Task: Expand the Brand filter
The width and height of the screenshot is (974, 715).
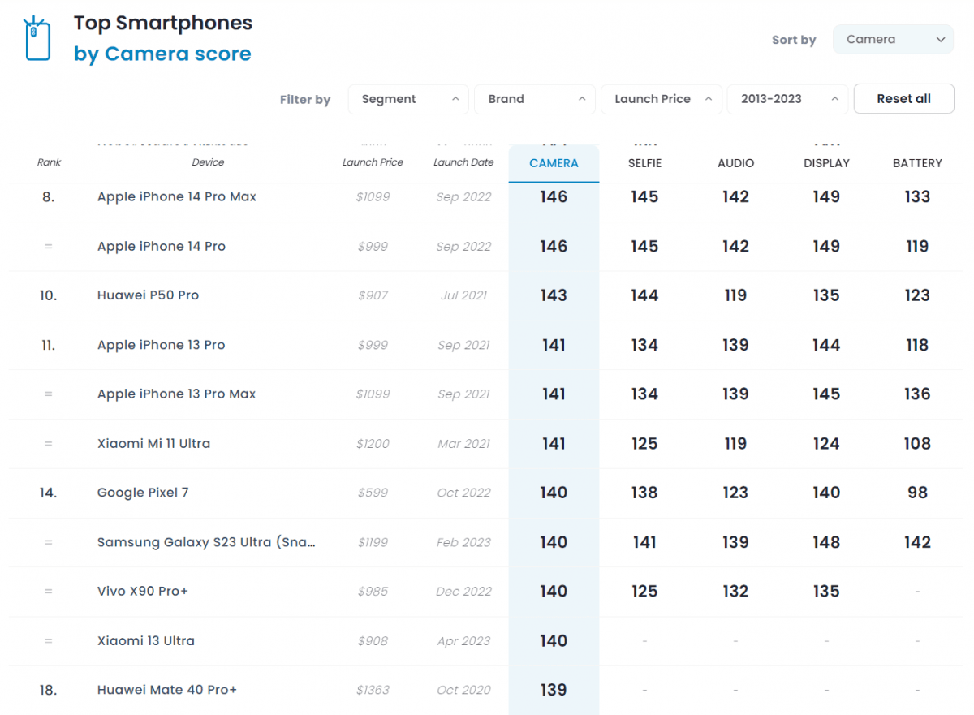Action: click(x=535, y=99)
